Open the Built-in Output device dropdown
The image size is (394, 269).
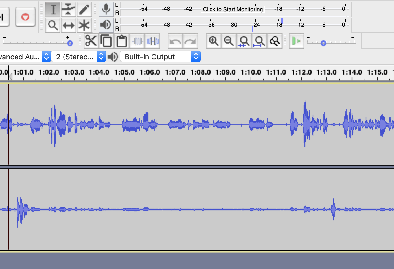click(x=160, y=57)
